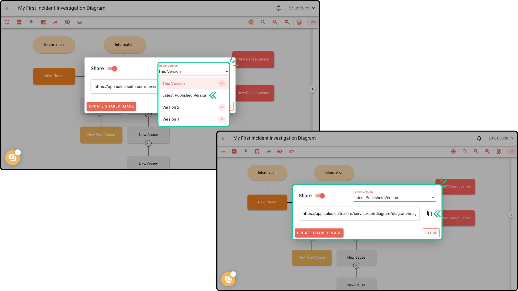This screenshot has width=518, height=291.
Task: Click the pan/move icon in top toolbar
Action: tap(251, 22)
